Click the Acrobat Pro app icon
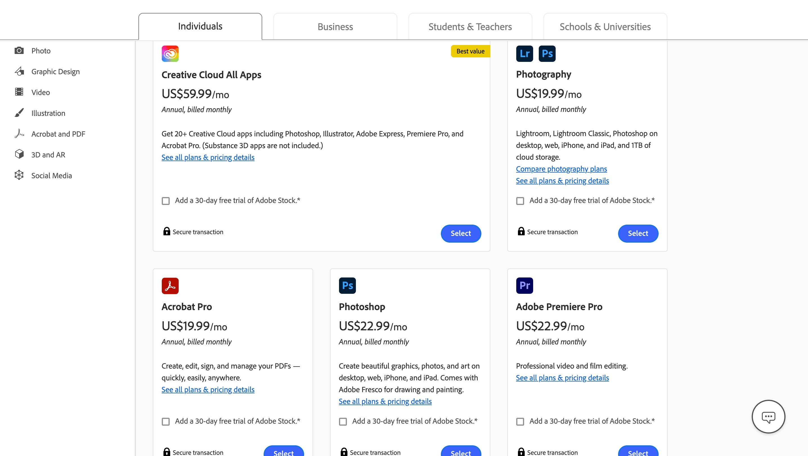The image size is (808, 456). pos(170,286)
